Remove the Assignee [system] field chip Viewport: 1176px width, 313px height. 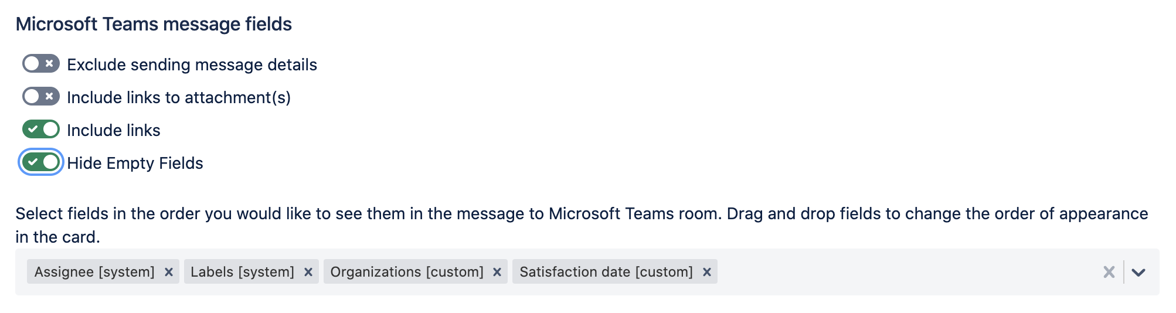click(x=169, y=272)
